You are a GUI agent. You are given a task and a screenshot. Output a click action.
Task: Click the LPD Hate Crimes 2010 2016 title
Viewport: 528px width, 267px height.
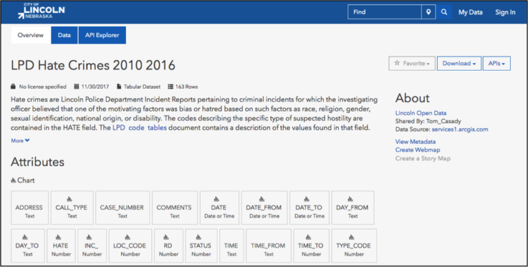pos(93,65)
